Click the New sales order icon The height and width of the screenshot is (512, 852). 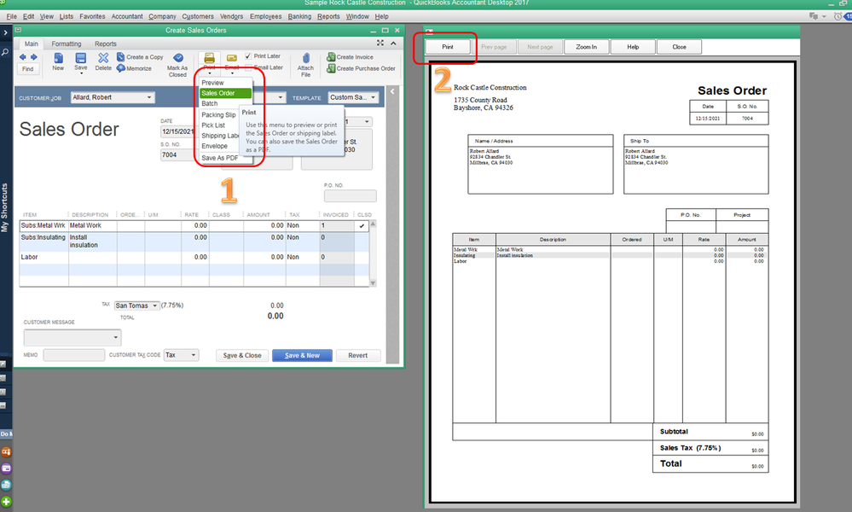[58, 58]
